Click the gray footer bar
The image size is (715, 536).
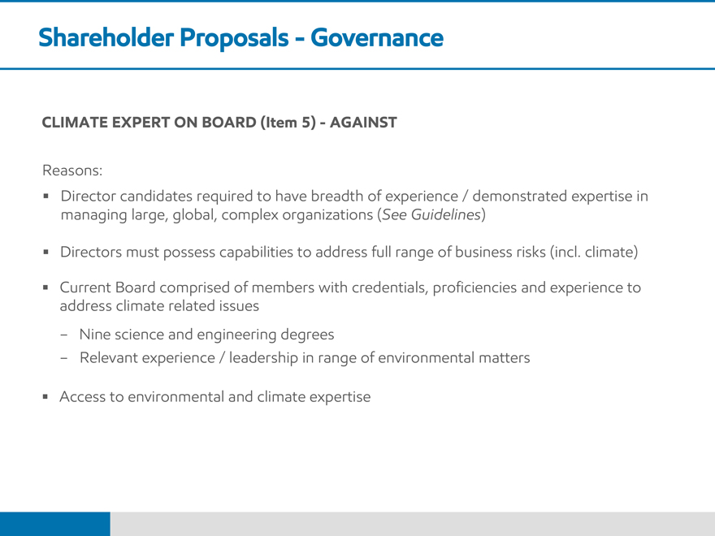click(412, 524)
